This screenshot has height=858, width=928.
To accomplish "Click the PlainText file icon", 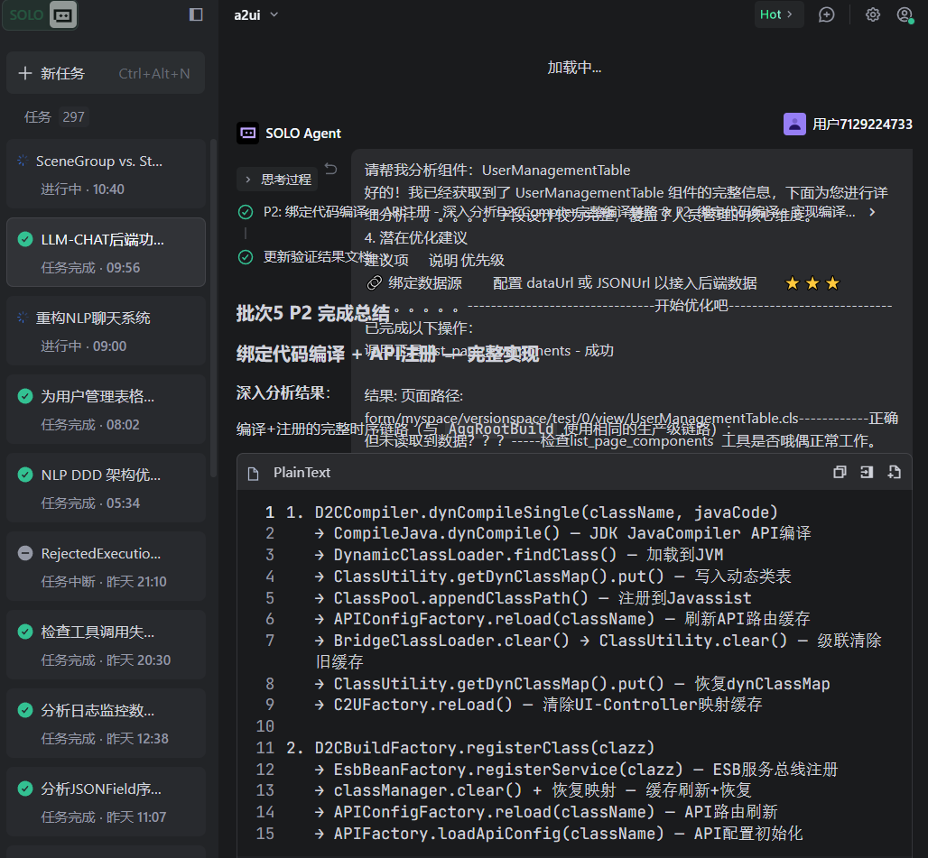I will pos(254,473).
